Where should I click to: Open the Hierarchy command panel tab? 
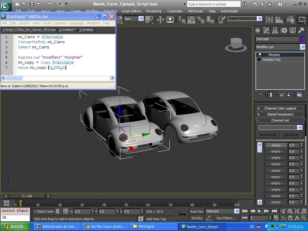[275, 30]
